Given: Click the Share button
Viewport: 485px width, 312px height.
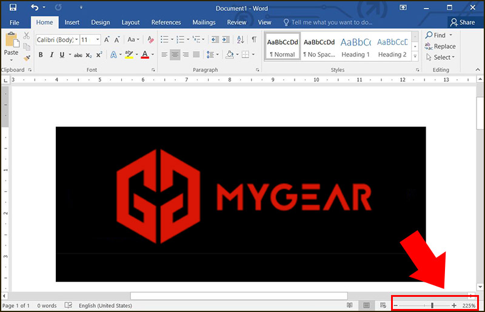Looking at the screenshot, I should (x=463, y=22).
